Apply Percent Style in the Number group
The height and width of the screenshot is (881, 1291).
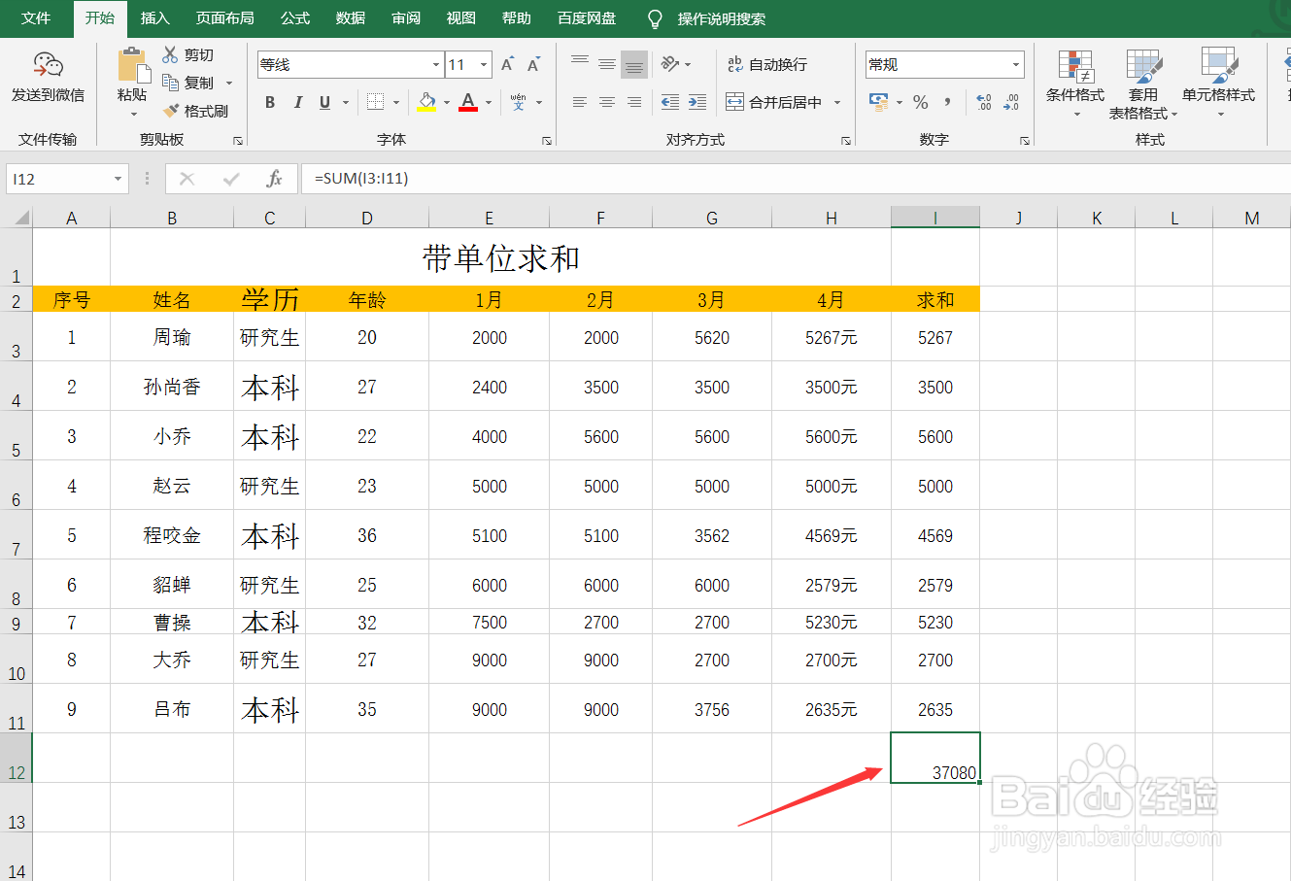point(919,101)
